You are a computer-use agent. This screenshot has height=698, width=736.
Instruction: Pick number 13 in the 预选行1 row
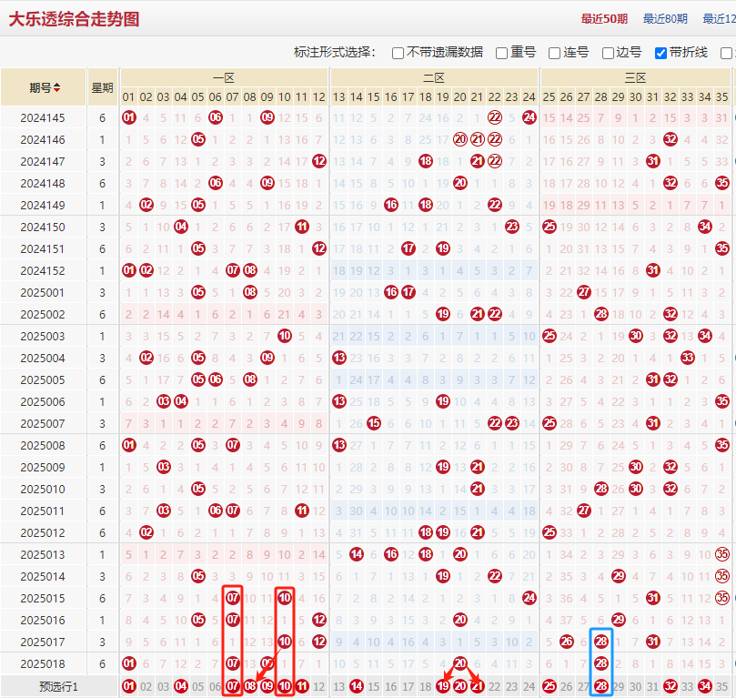click(x=338, y=687)
